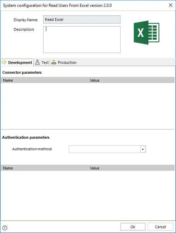Click inside the Description text box
The image size is (176, 233).
(x=82, y=40)
